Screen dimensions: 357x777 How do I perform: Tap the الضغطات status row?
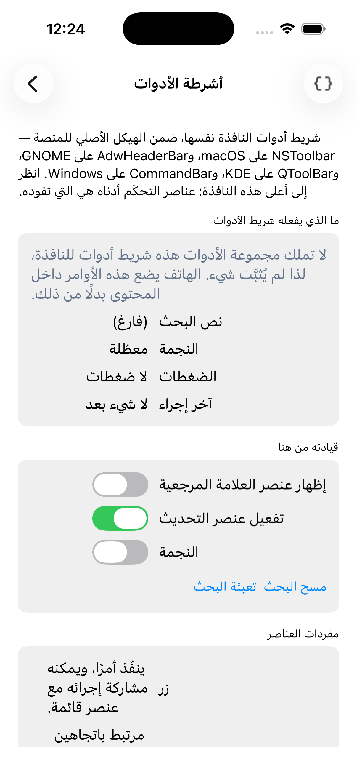click(x=178, y=376)
